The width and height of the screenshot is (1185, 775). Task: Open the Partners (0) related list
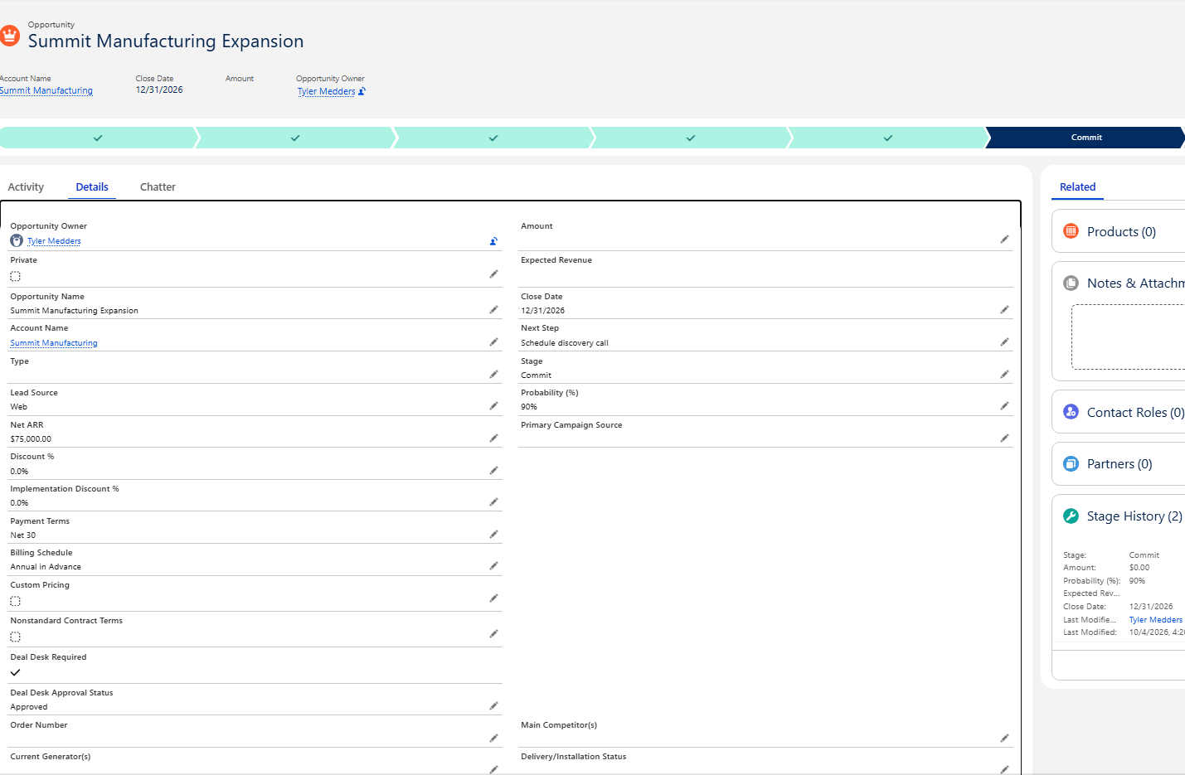[1119, 463]
